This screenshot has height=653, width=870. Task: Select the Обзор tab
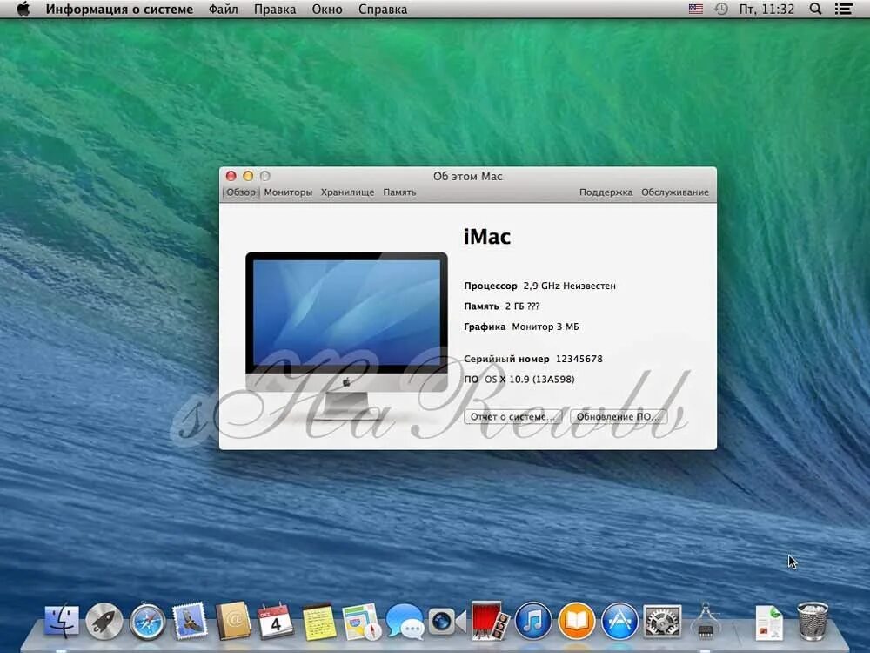coord(241,192)
